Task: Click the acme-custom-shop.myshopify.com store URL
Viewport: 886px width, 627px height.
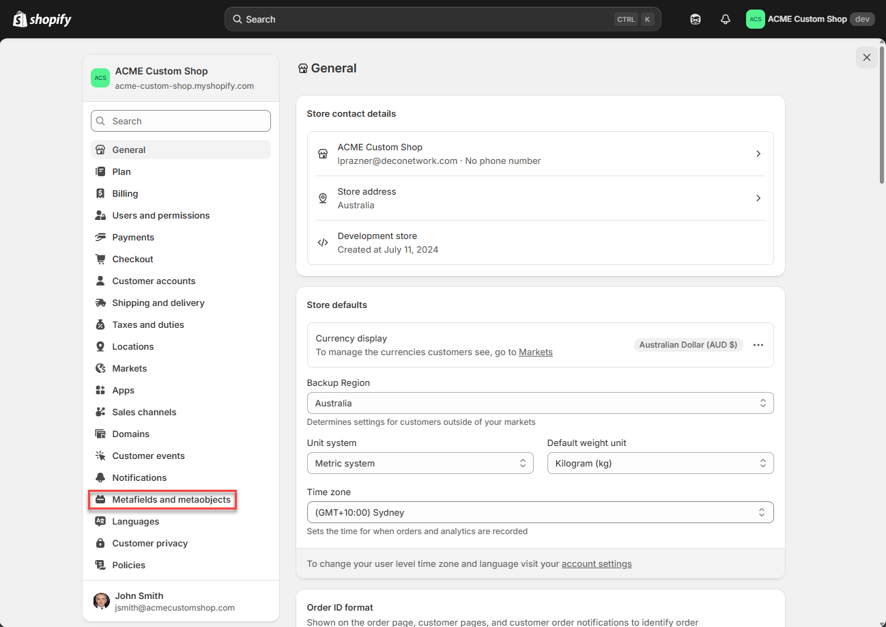Action: (x=184, y=86)
